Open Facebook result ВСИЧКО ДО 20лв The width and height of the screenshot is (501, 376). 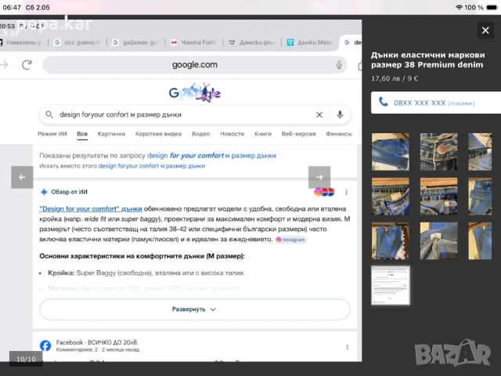(x=97, y=342)
